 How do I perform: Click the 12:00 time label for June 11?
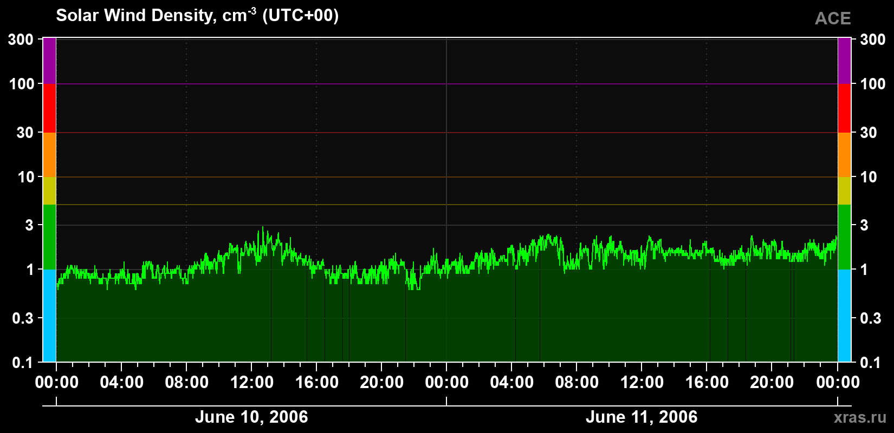tap(642, 383)
